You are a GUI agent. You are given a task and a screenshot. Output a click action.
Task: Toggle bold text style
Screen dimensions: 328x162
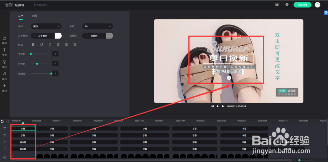33,44
